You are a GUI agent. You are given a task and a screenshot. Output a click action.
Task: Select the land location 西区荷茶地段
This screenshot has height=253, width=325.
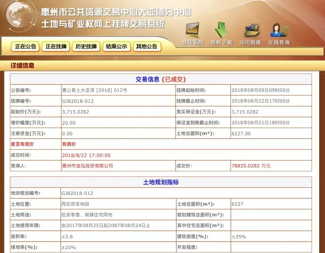75,204
